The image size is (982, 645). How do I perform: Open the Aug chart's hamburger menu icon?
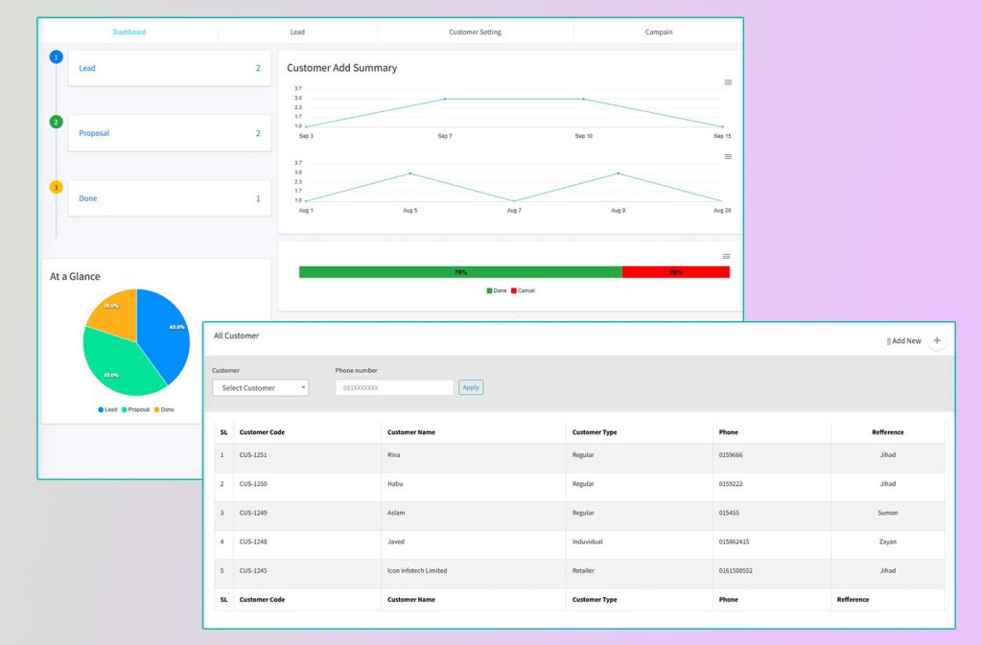click(x=728, y=156)
